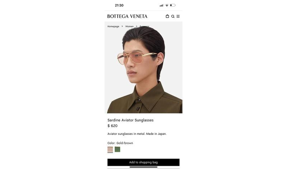The image size is (287, 169).
Task: Select the gold/brown color swatch
Action: pos(110,149)
